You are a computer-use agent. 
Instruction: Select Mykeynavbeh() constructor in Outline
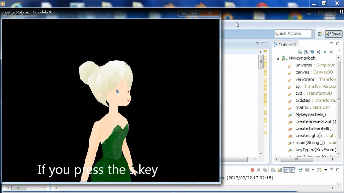(x=311, y=114)
